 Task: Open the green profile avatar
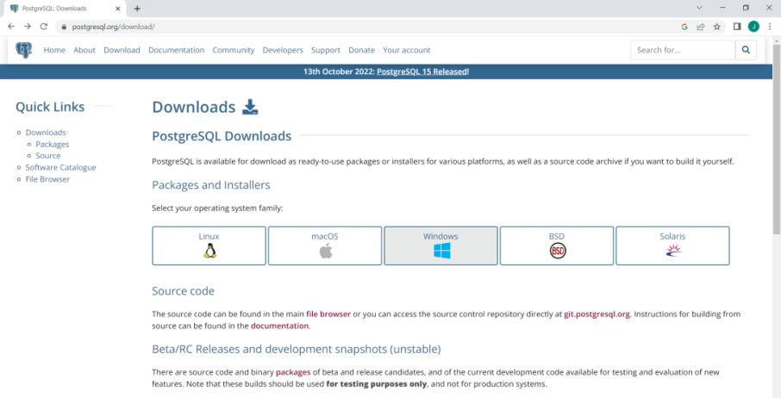click(753, 27)
